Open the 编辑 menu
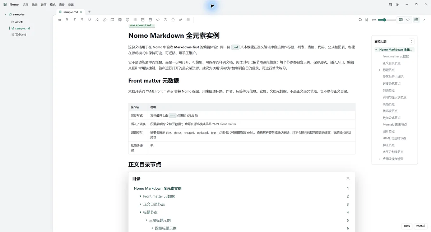Image resolution: width=431 pixels, height=232 pixels. point(34,5)
